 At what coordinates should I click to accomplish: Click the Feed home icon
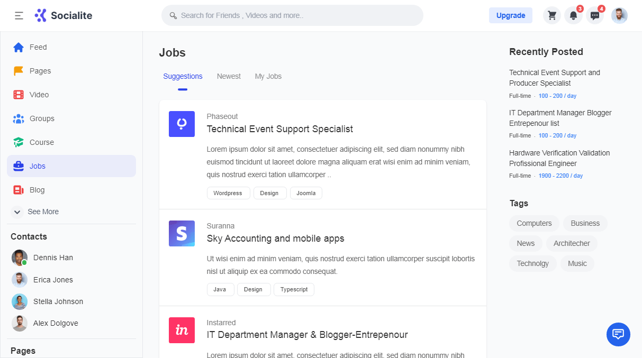[19, 47]
